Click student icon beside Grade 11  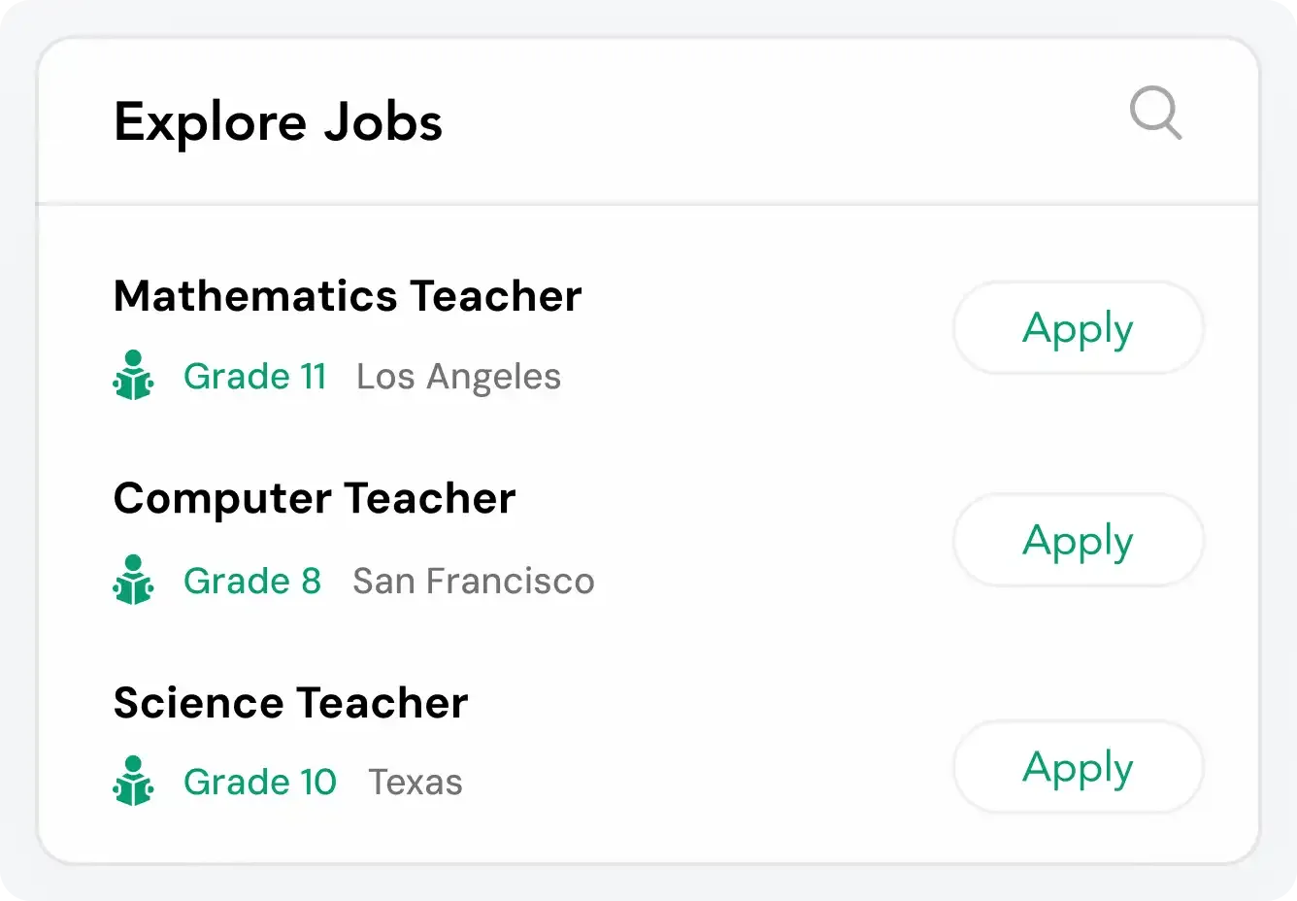[133, 376]
